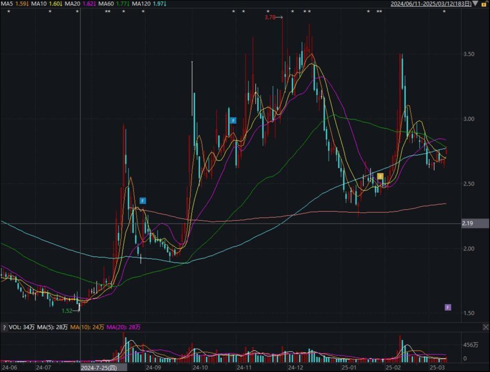490x372 pixels.
Task: Click the MA20 1.62 indicator label
Action: point(80,4)
